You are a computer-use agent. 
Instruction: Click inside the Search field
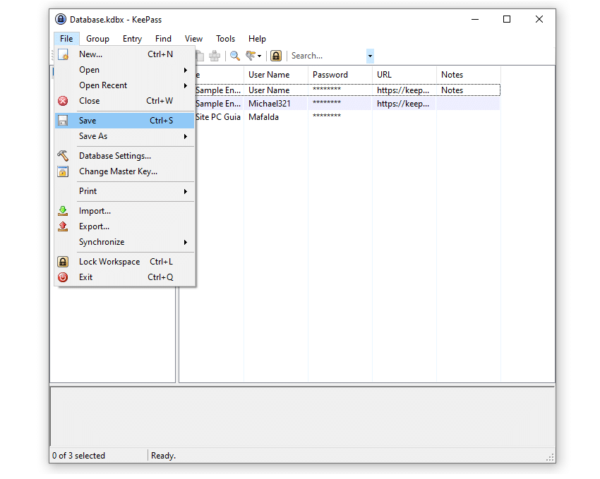(x=328, y=56)
